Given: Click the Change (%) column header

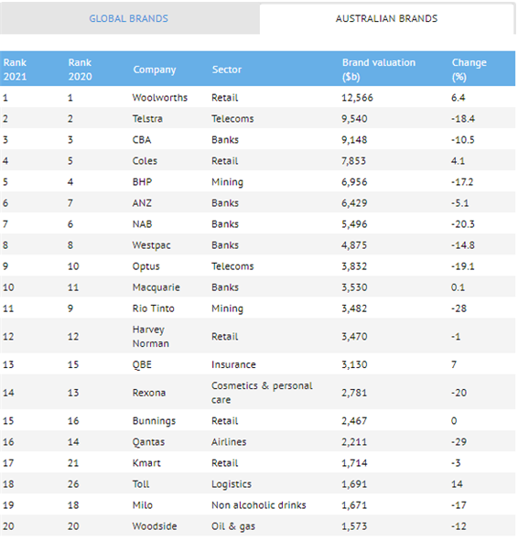Looking at the screenshot, I should [x=469, y=70].
